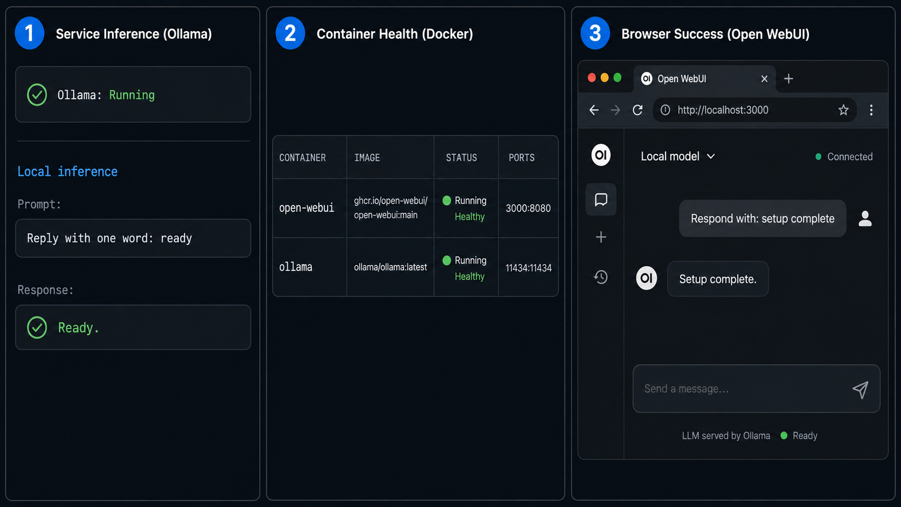Click Healthy label in ollama row
Screen dimensions: 901x507
pyautogui.click(x=469, y=276)
